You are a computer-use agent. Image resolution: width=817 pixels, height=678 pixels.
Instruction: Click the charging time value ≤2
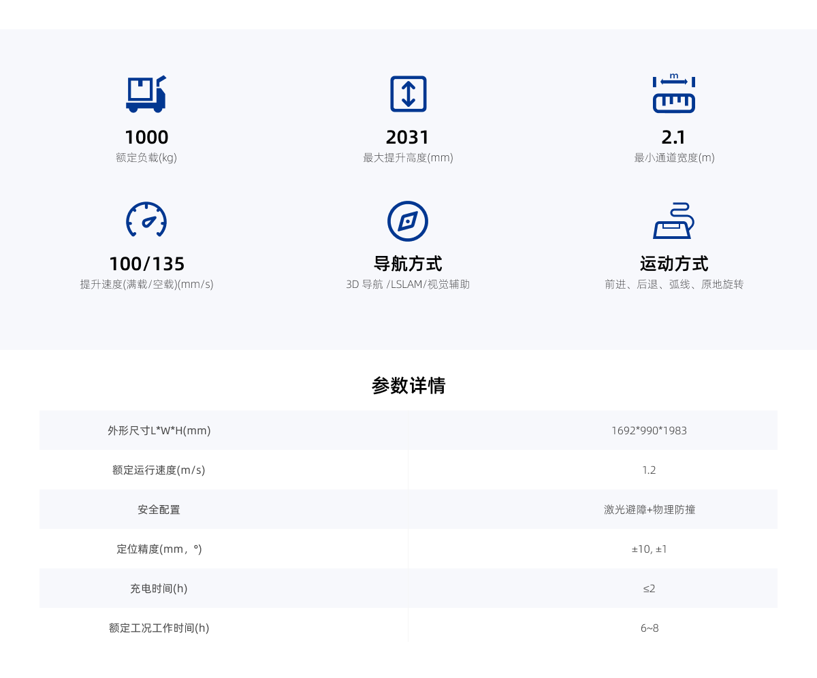coord(649,588)
